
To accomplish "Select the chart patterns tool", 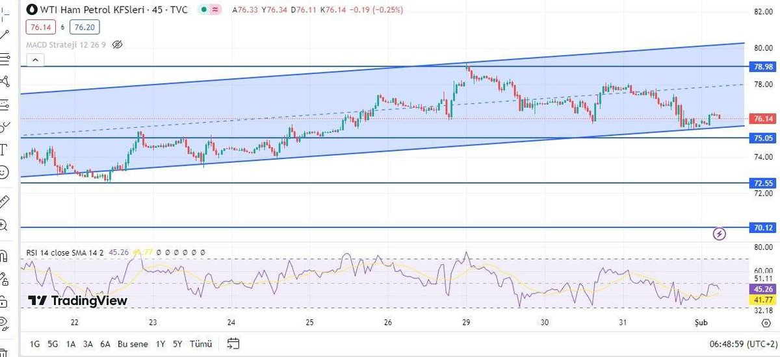I will pos(5,81).
